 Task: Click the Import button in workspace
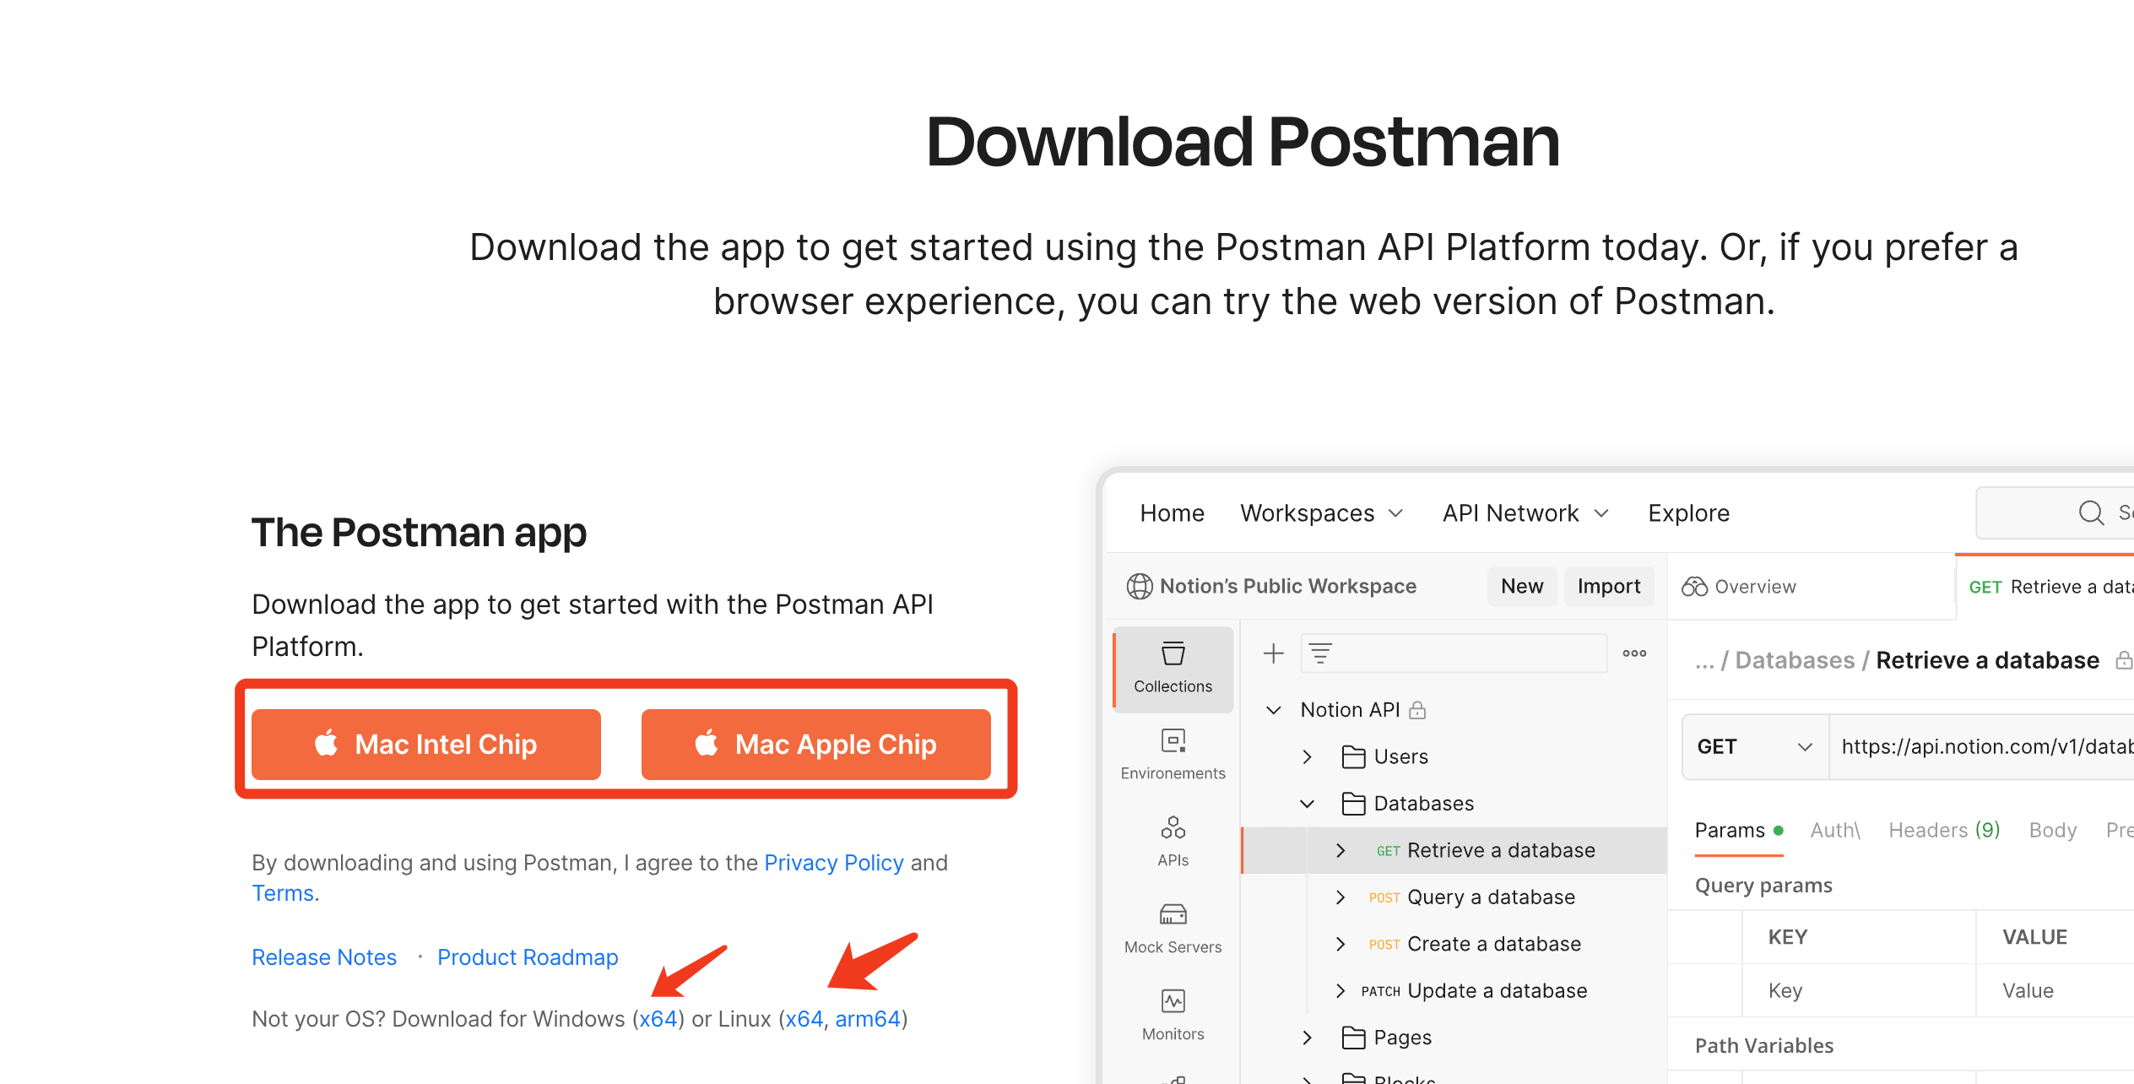point(1607,585)
